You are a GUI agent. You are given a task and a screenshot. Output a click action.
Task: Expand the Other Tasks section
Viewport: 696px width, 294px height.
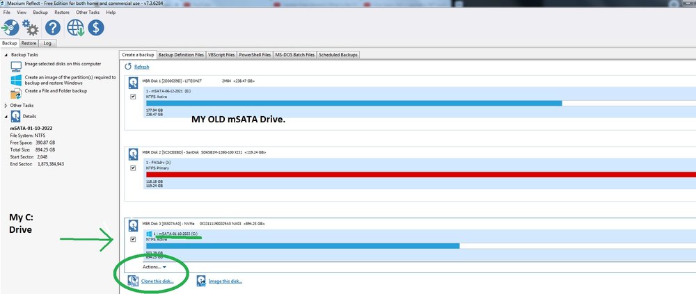pos(6,105)
